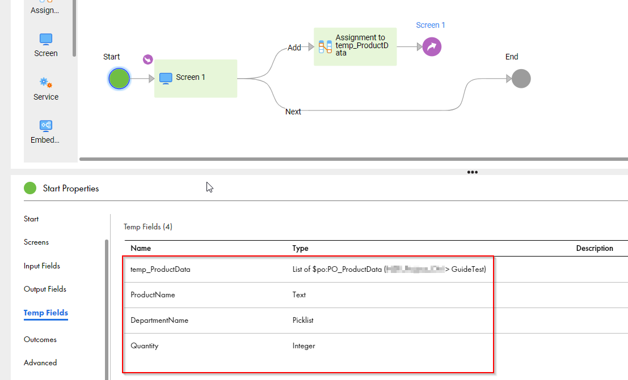Click the green Start node circle
The width and height of the screenshot is (628, 380).
pyautogui.click(x=119, y=78)
